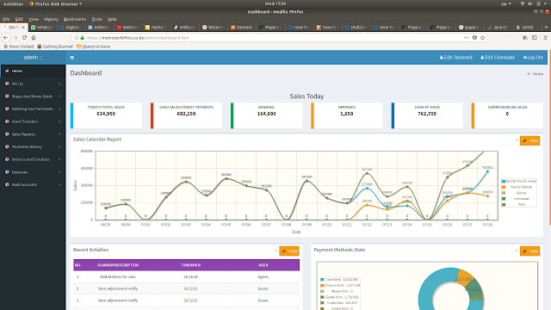
Task: Toggle the sidebar hamburger menu icon
Action: click(72, 58)
